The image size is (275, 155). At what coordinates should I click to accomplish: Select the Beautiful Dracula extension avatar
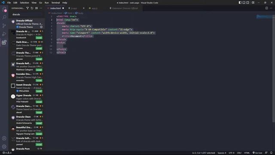(13, 128)
